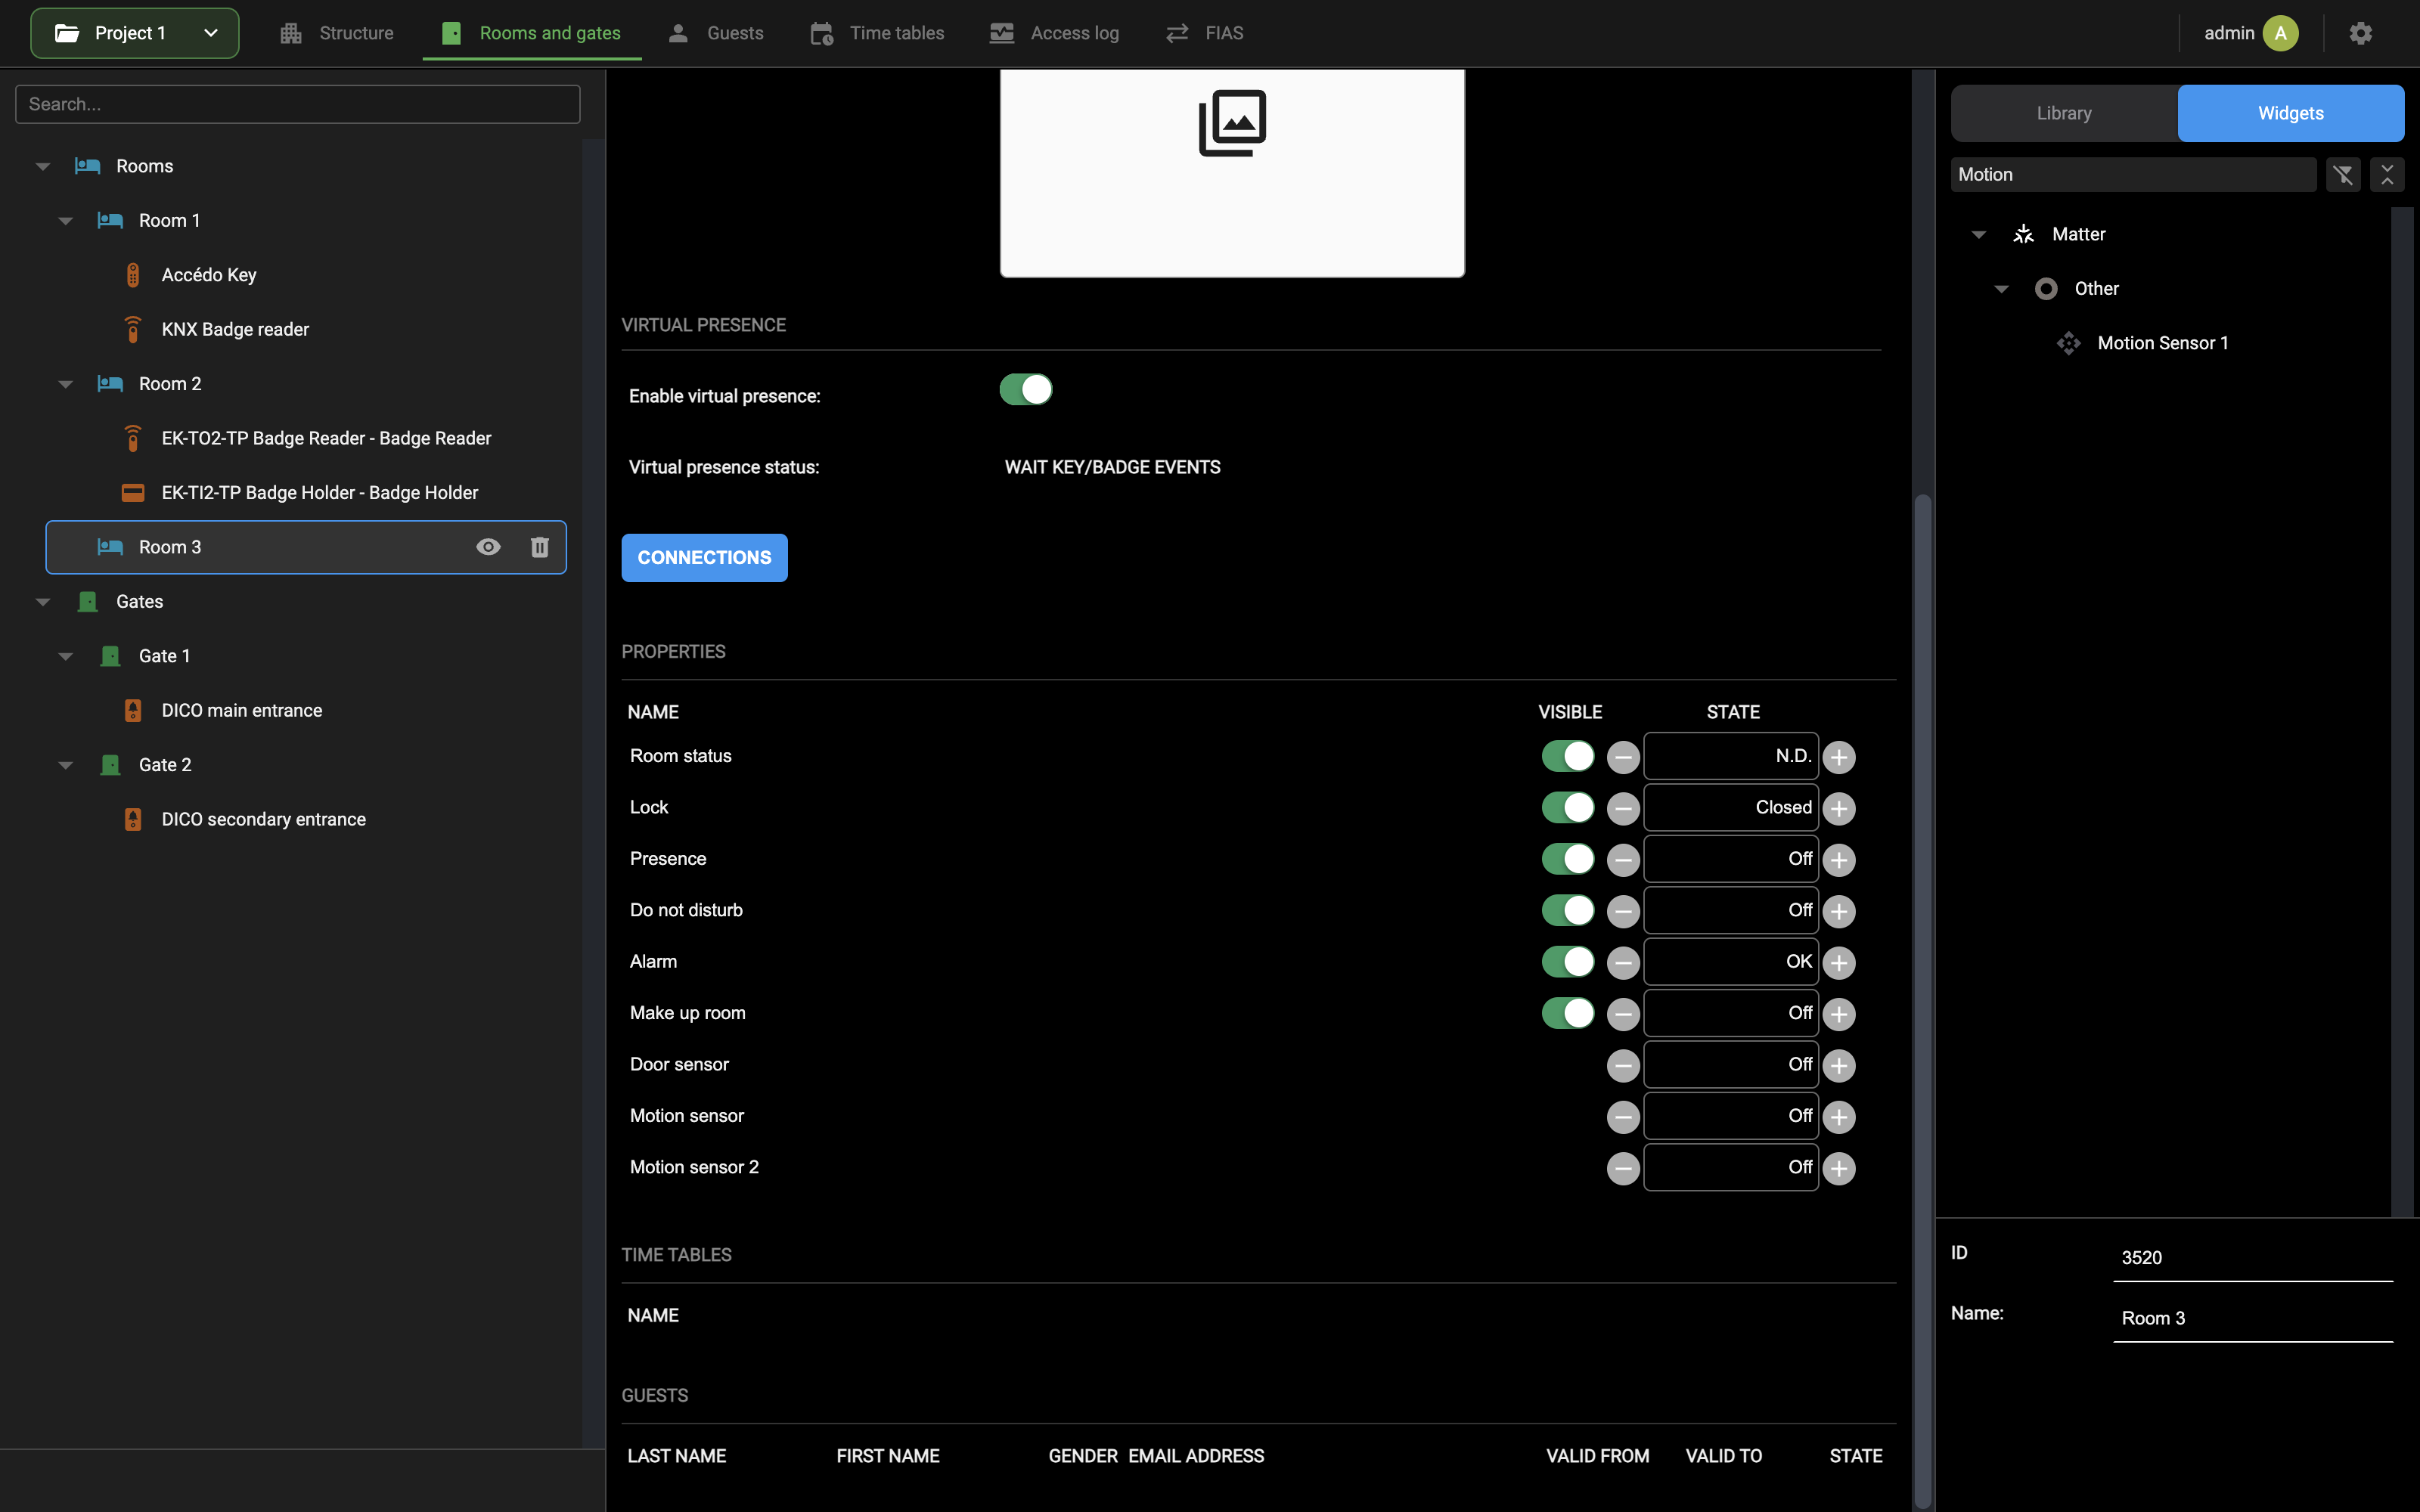
Task: Click the Matter protocol icon
Action: coord(2023,234)
